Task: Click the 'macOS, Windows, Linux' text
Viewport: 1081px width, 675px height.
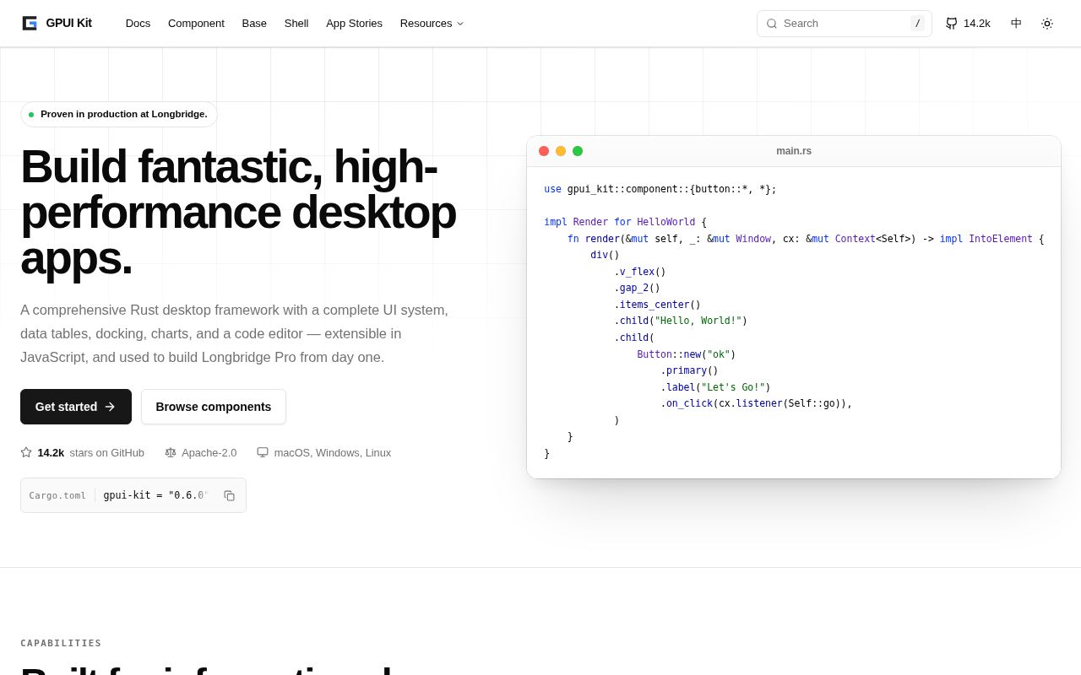Action: [333, 452]
